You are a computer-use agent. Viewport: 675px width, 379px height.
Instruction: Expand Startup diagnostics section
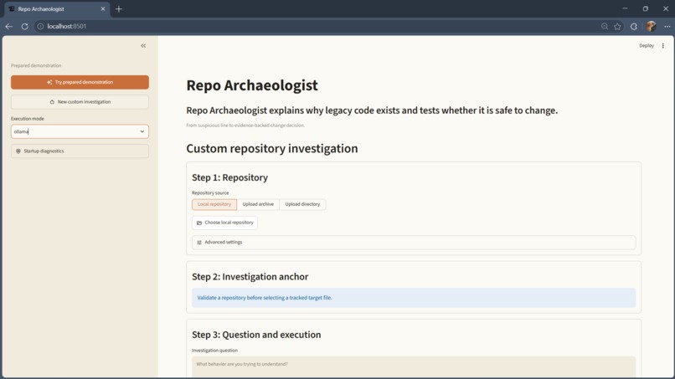coord(80,151)
